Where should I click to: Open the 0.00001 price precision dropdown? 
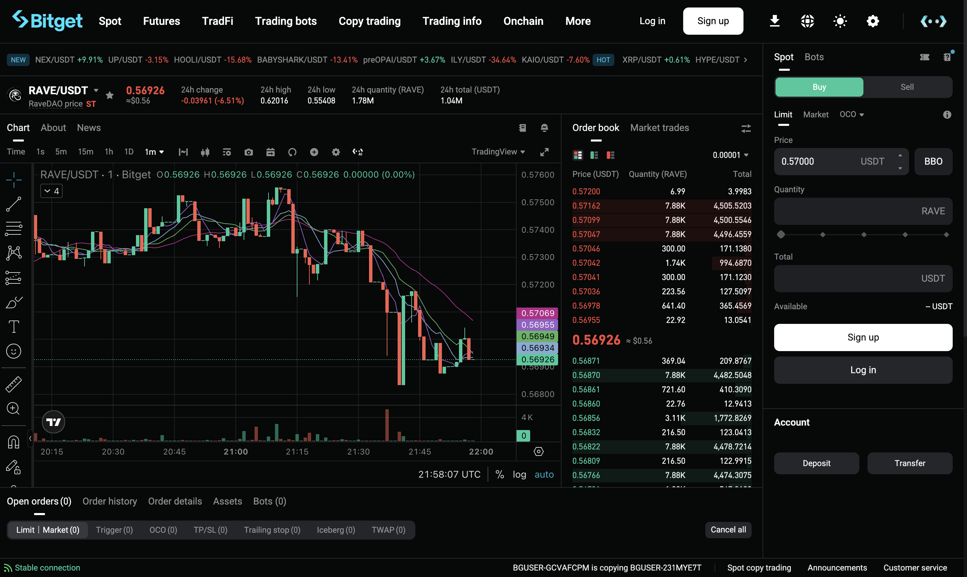click(731, 155)
